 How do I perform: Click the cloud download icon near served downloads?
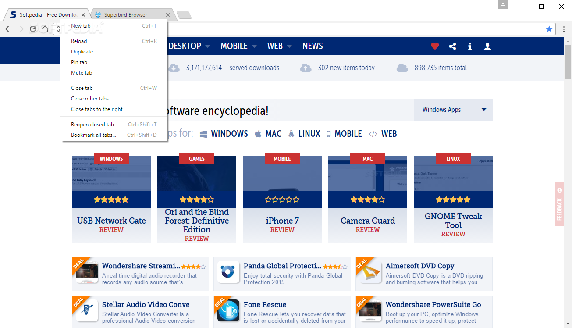coord(174,68)
